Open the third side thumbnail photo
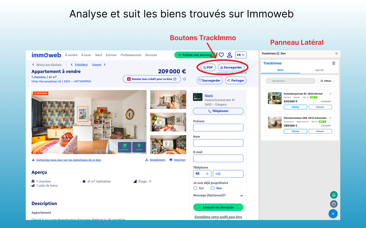 (x=168, y=144)
